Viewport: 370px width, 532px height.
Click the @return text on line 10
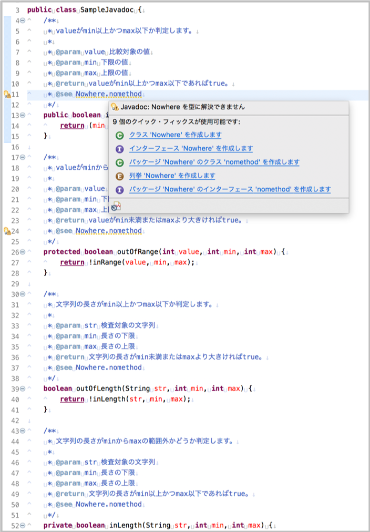click(x=143, y=84)
